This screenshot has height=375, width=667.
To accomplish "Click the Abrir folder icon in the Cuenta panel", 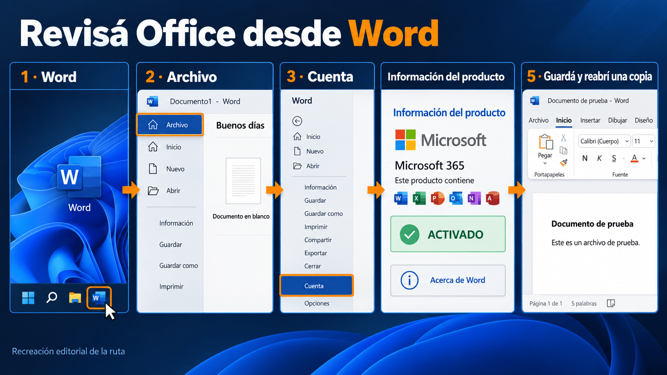I will pyautogui.click(x=297, y=166).
